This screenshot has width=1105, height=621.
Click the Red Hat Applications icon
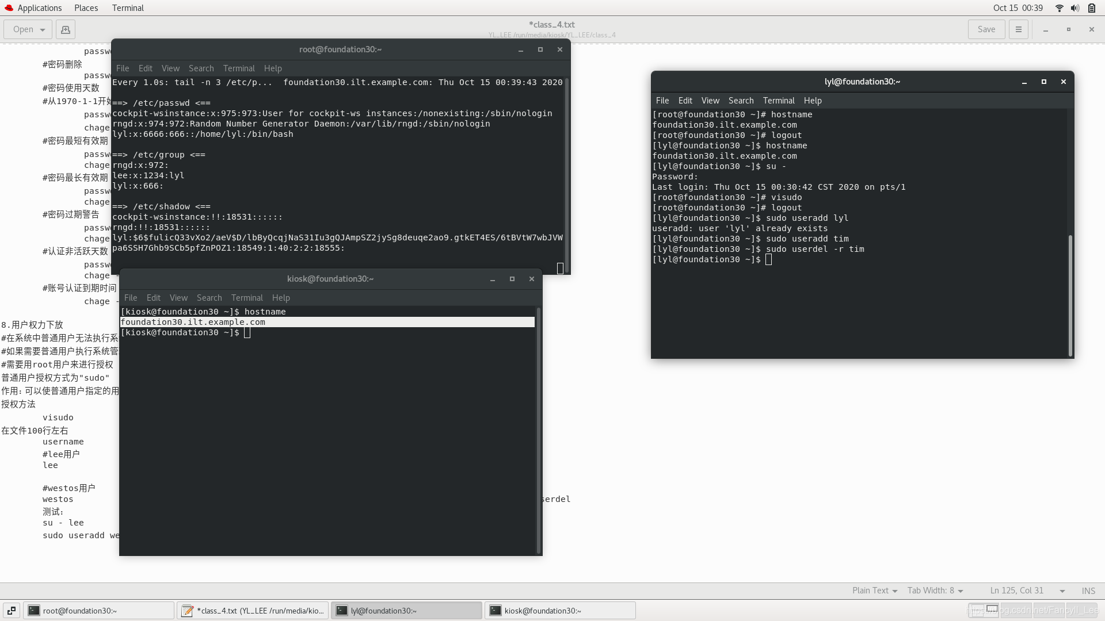(x=9, y=8)
